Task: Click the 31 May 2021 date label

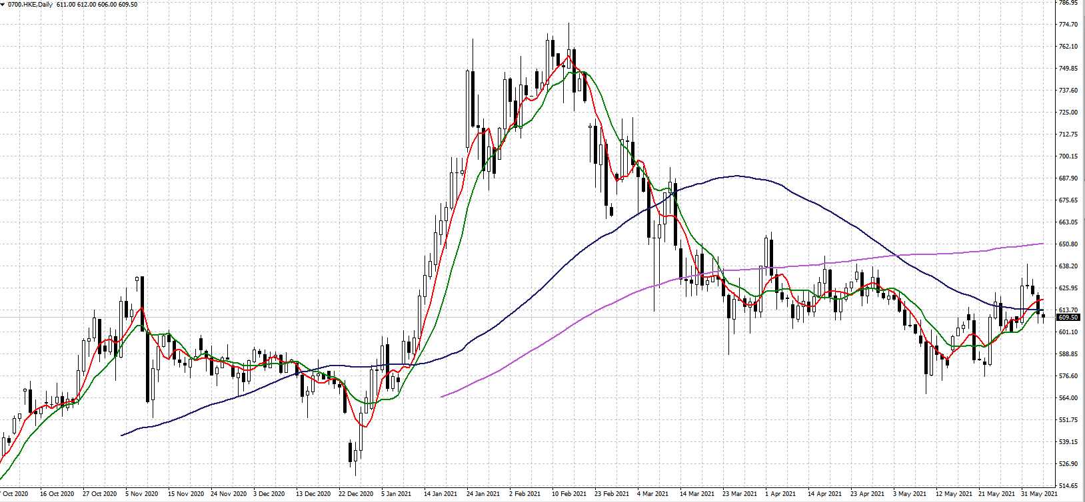Action: pos(1039,494)
